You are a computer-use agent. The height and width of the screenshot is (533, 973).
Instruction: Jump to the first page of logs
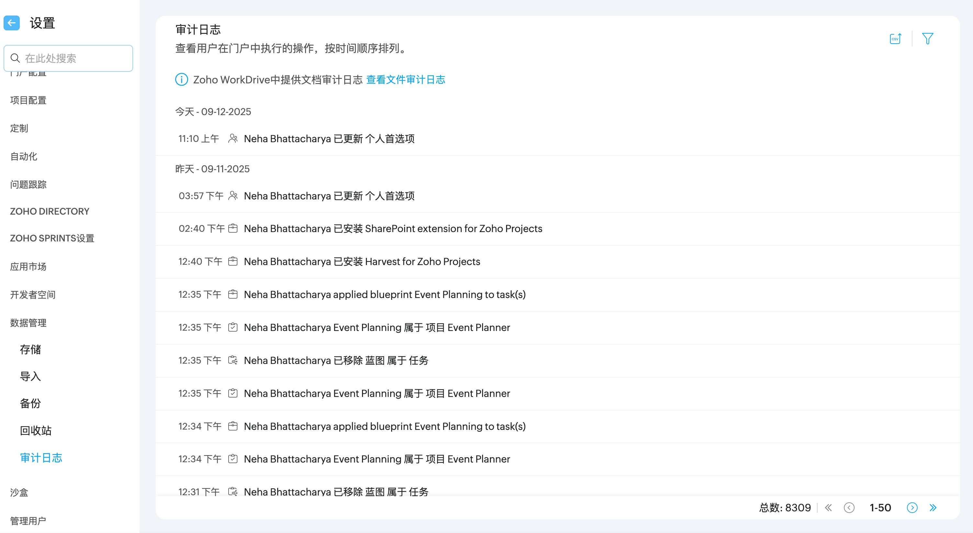pos(828,508)
